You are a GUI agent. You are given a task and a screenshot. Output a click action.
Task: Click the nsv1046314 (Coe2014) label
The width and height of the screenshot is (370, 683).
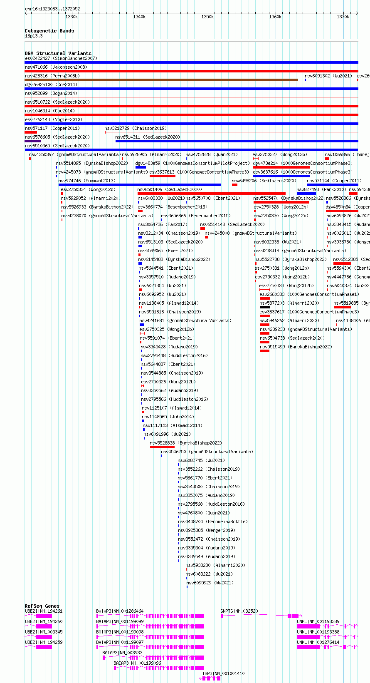pos(50,111)
